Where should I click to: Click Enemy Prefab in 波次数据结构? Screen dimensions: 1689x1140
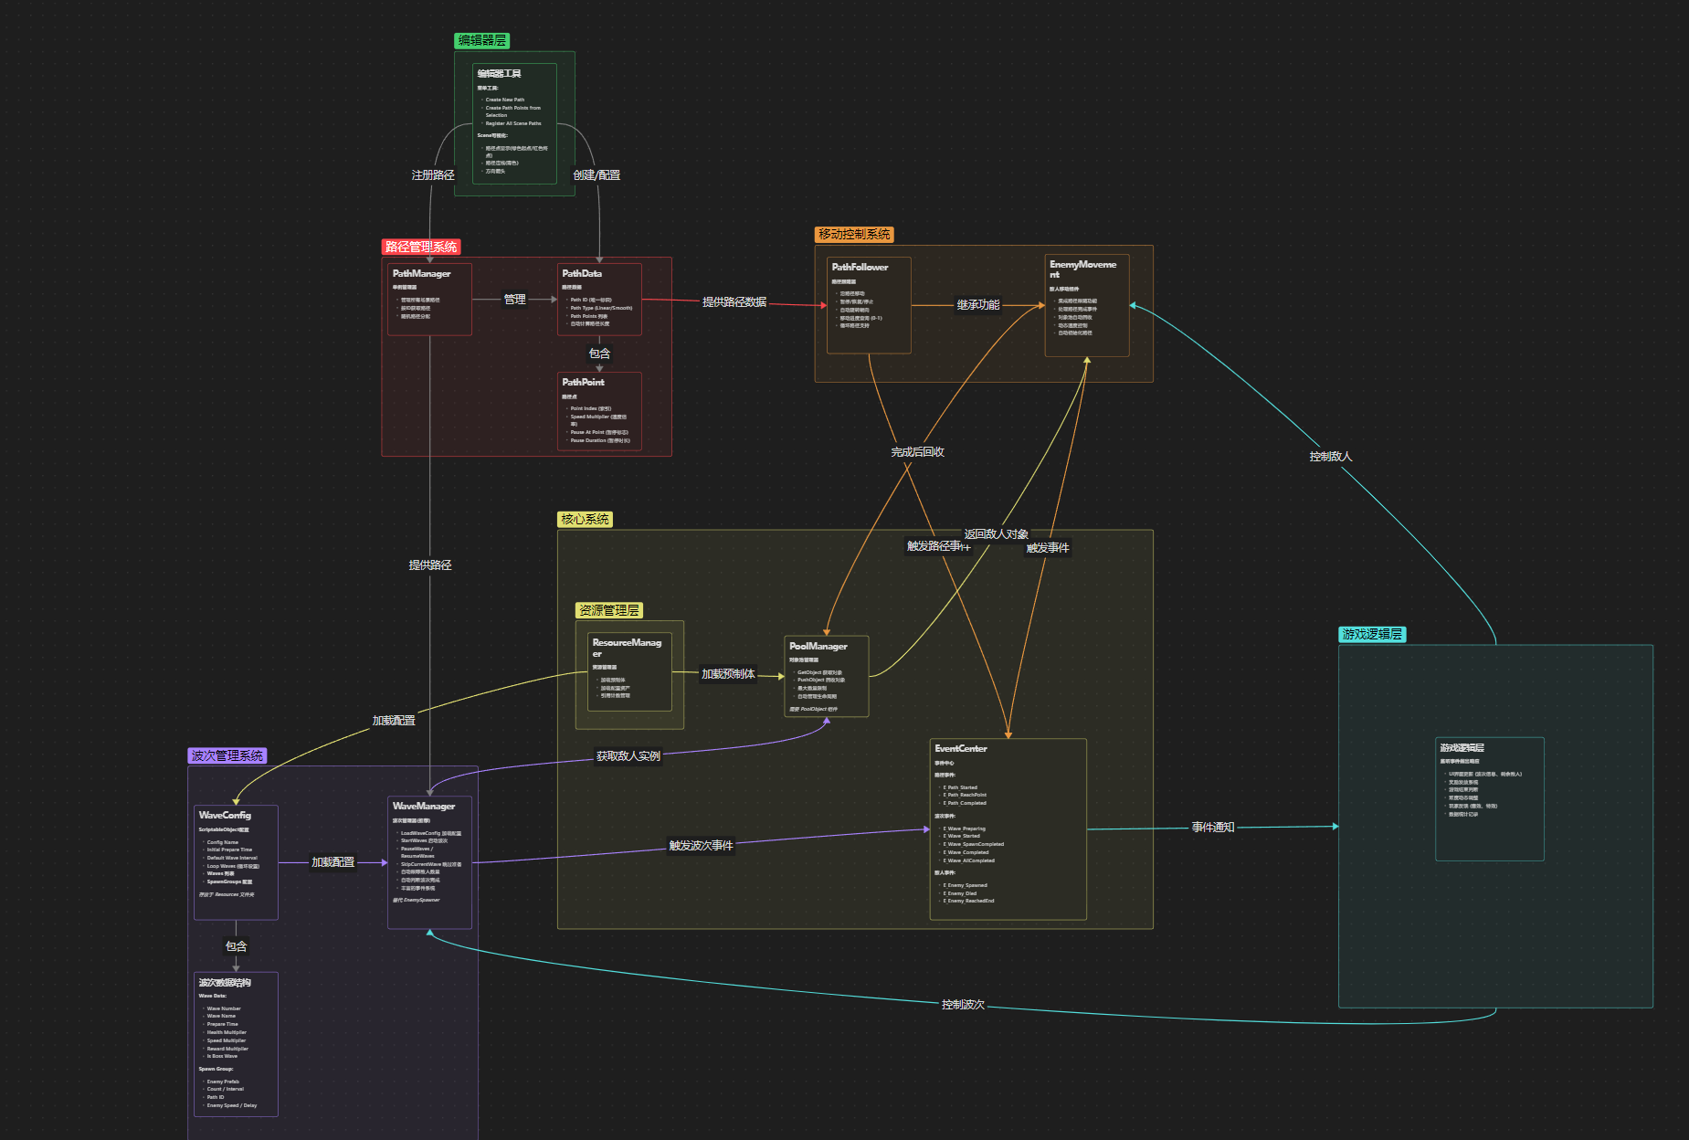pyautogui.click(x=223, y=1082)
